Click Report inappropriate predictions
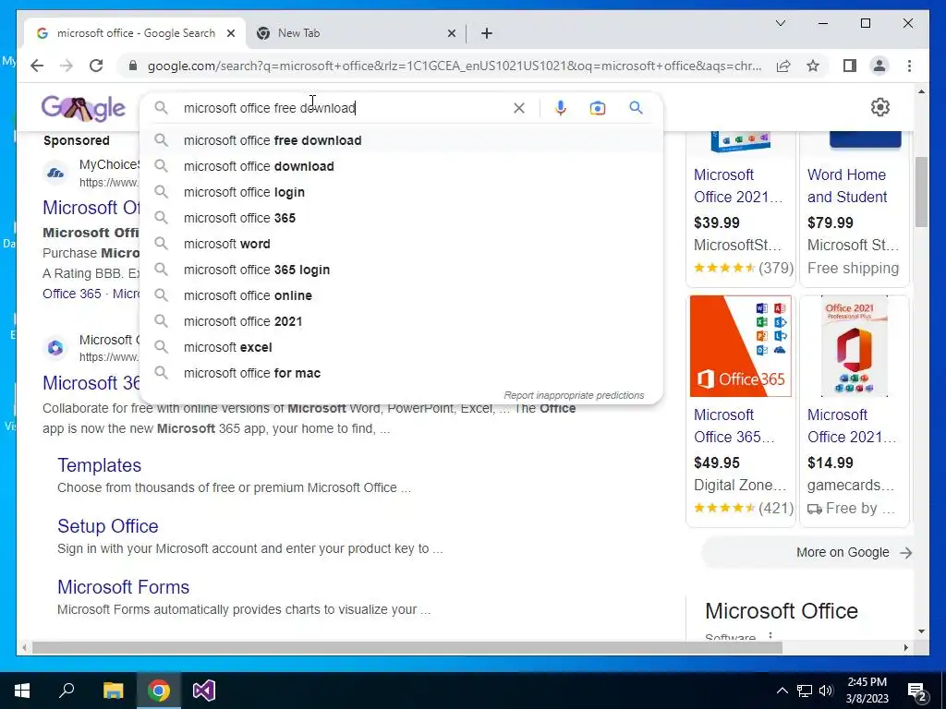 tap(574, 395)
